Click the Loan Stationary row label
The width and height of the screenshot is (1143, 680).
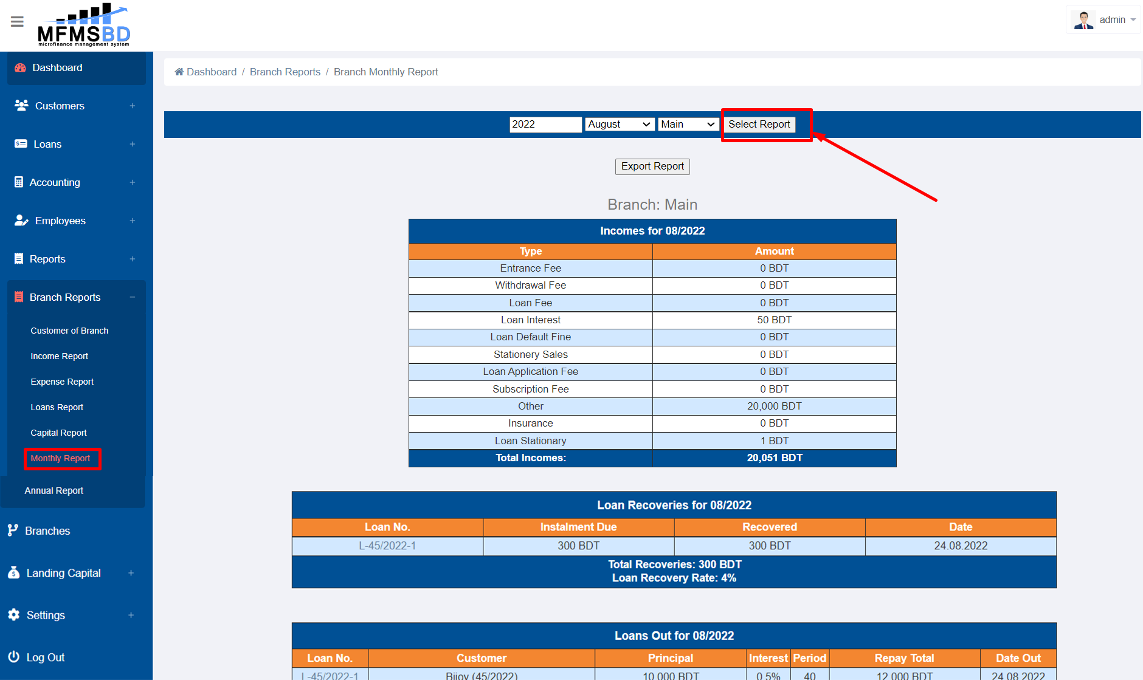(531, 441)
